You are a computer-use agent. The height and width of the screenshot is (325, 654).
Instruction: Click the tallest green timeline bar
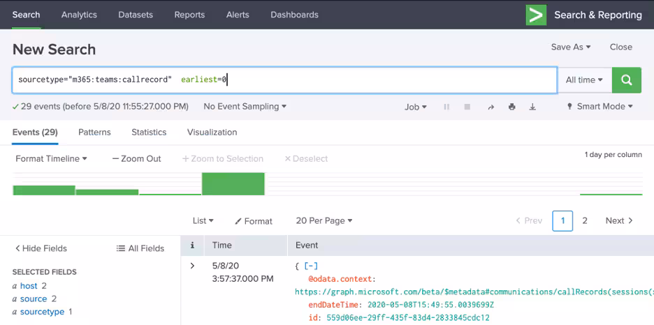point(233,183)
